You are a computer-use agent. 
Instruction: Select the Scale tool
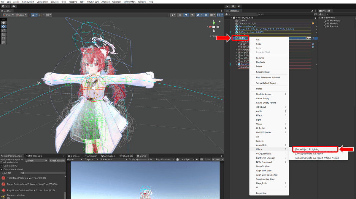pyautogui.click(x=4, y=34)
